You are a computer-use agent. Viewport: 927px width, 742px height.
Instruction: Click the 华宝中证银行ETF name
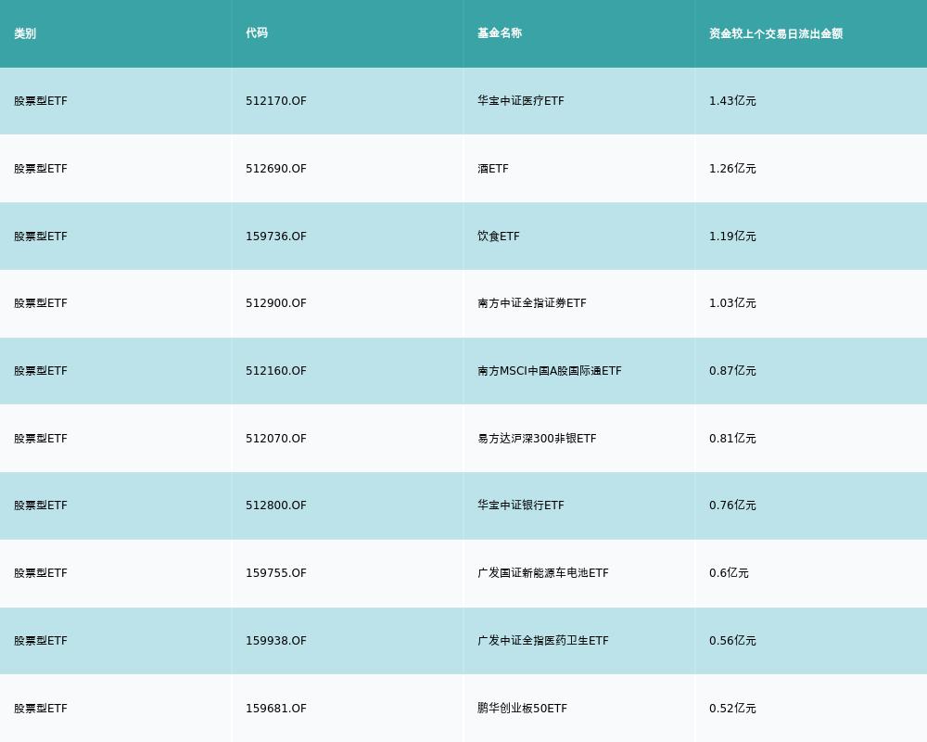click(x=521, y=505)
